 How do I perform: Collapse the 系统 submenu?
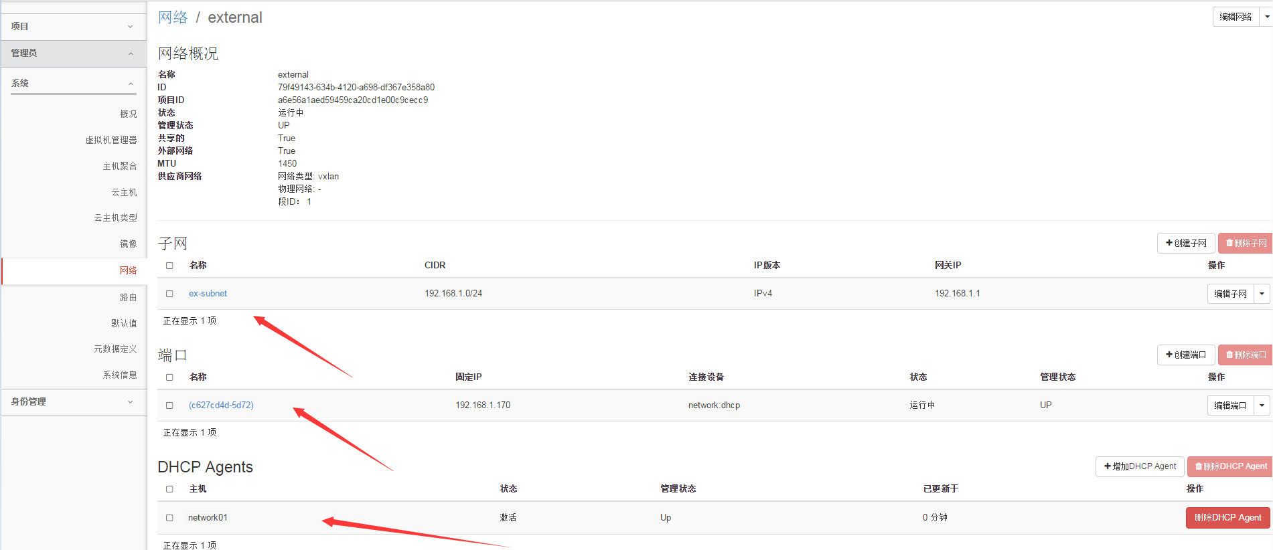click(74, 84)
